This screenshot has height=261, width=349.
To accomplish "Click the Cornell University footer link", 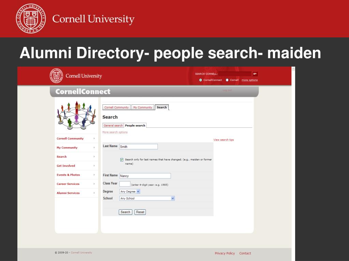I will pyautogui.click(x=81, y=253).
